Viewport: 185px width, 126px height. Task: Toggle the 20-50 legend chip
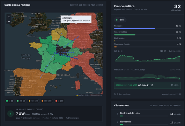coord(21,101)
